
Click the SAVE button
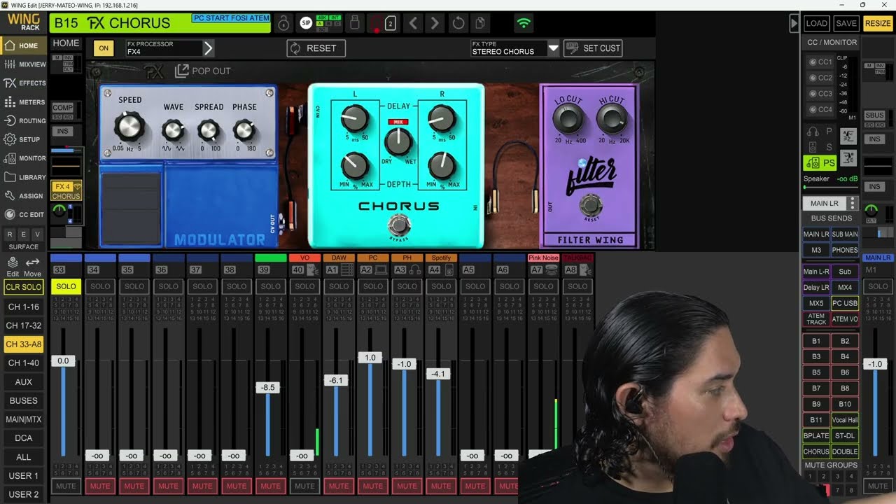point(846,23)
